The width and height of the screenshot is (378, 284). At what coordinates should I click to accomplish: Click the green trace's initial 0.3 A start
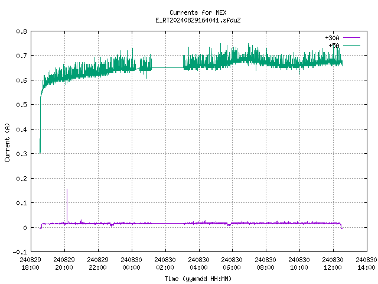click(x=40, y=153)
